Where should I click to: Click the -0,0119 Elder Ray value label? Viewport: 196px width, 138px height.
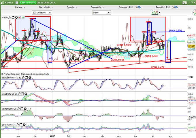(192, 131)
